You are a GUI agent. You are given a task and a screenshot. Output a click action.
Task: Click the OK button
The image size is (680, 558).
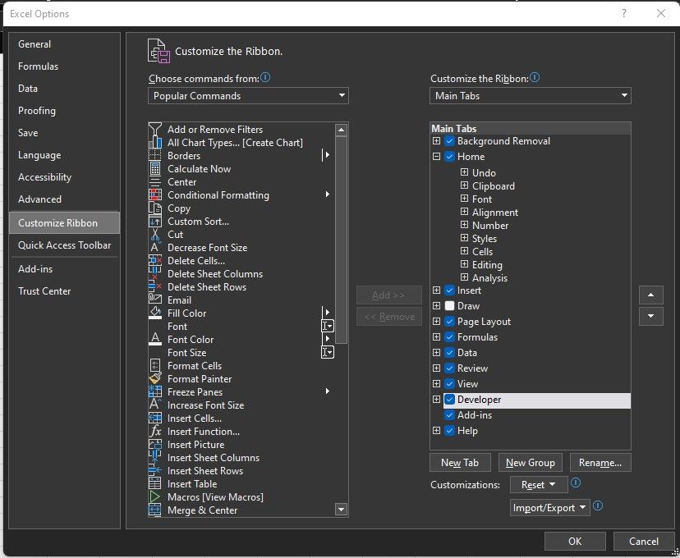coord(575,541)
